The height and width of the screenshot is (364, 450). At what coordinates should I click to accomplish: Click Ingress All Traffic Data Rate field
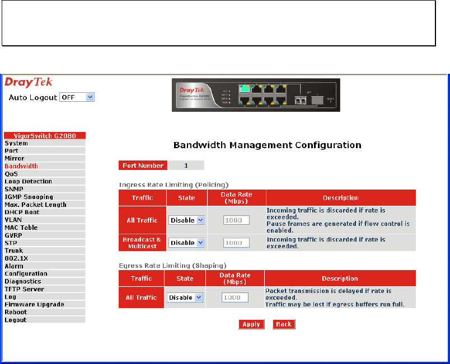pos(237,220)
